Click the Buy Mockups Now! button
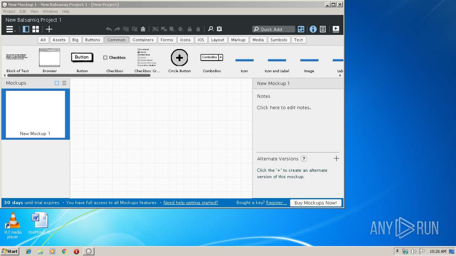 pos(316,203)
